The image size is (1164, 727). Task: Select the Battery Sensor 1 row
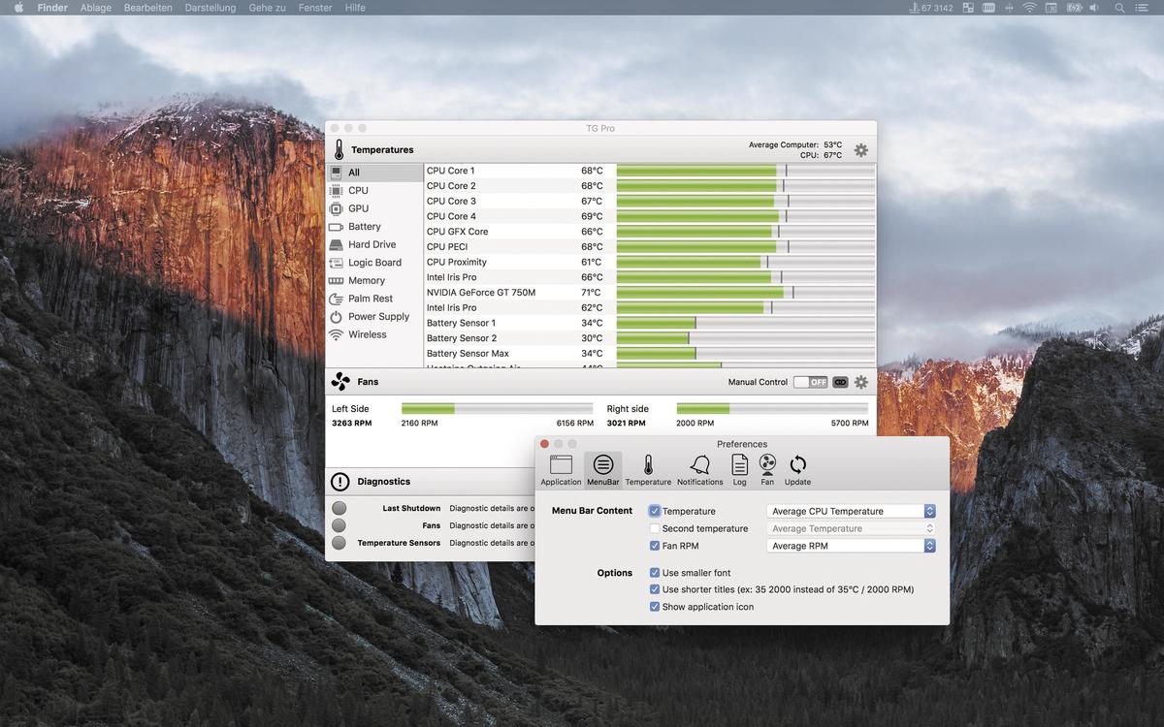(x=650, y=323)
